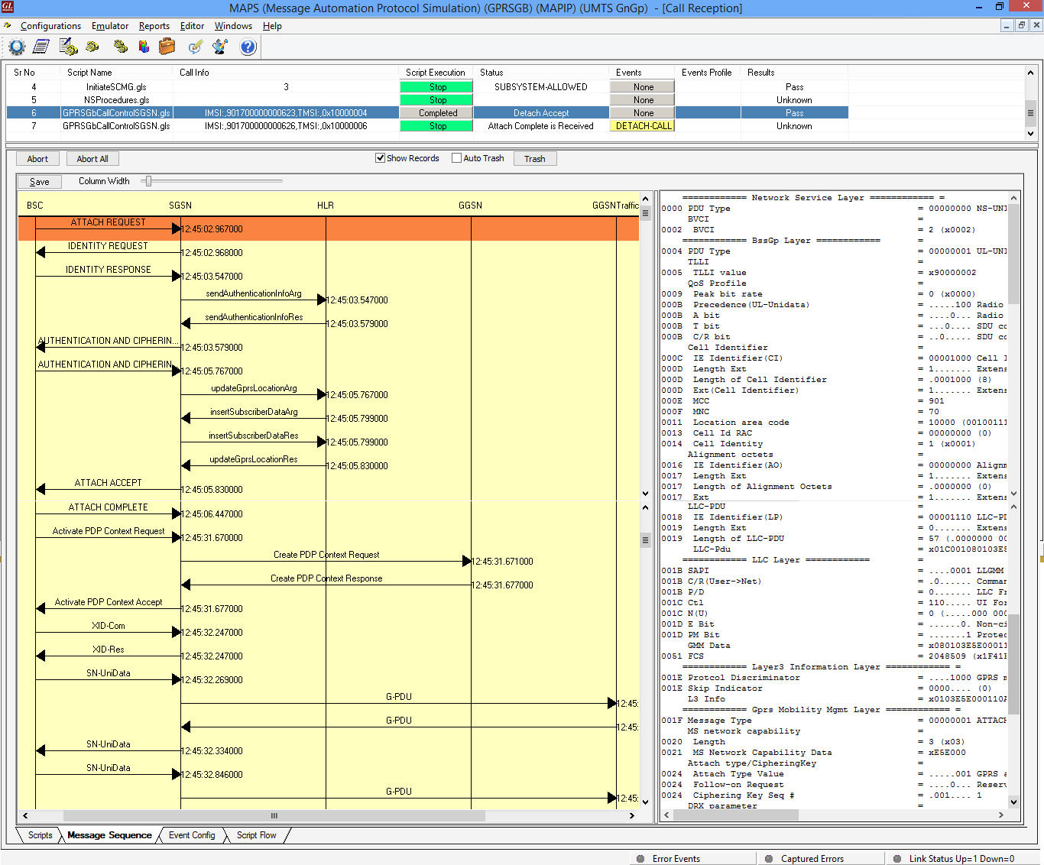Switch to the Event Config tab
This screenshot has height=865, width=1044.
coord(192,835)
